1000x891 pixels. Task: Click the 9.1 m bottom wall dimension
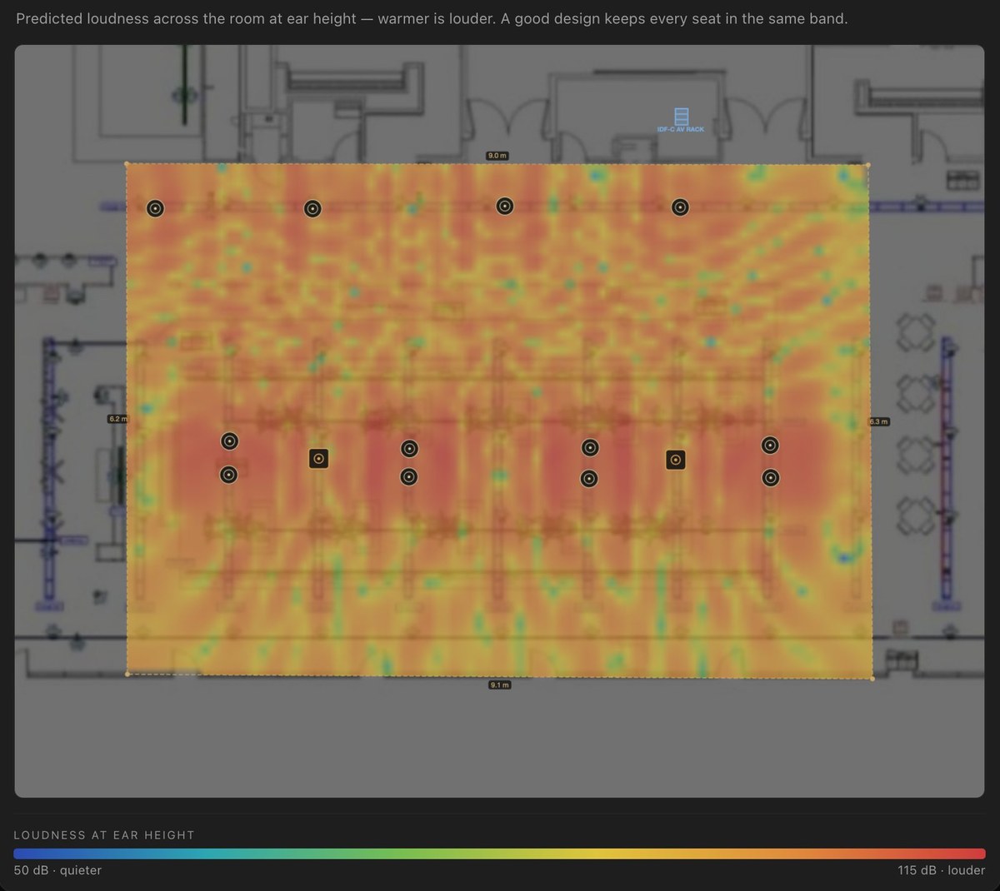pyautogui.click(x=500, y=684)
